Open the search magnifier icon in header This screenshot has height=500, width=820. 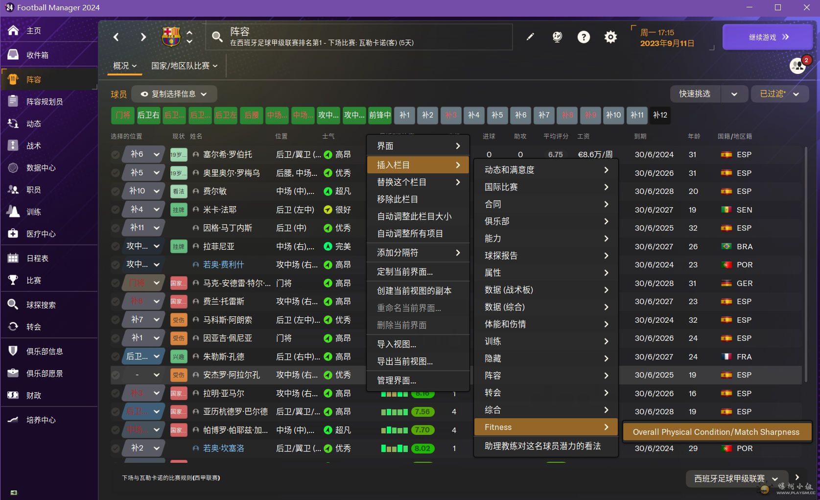click(217, 37)
